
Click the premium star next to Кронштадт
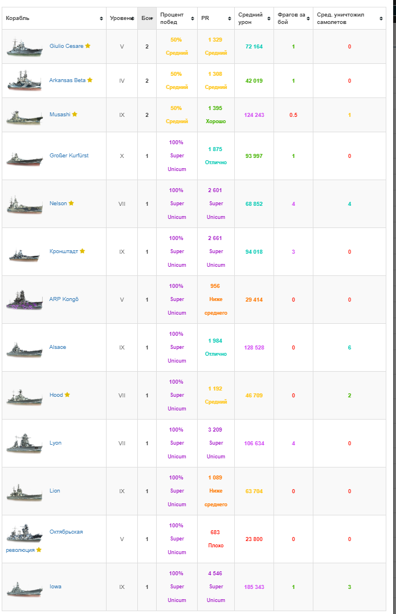(83, 251)
